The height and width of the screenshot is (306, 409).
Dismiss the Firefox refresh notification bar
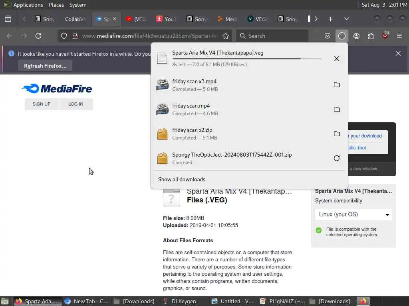pos(398,53)
